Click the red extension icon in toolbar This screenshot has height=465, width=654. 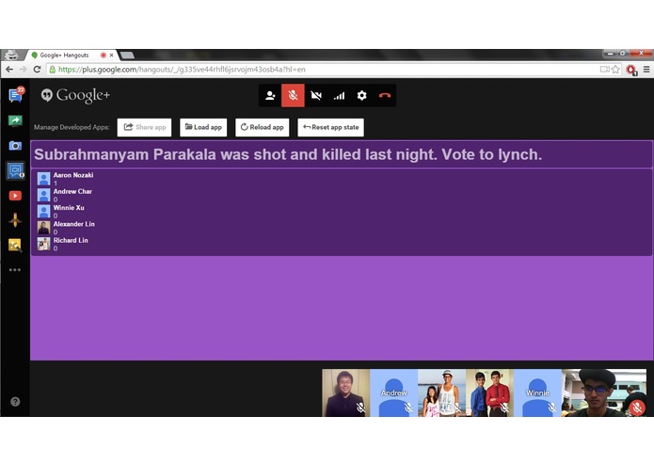pos(631,70)
